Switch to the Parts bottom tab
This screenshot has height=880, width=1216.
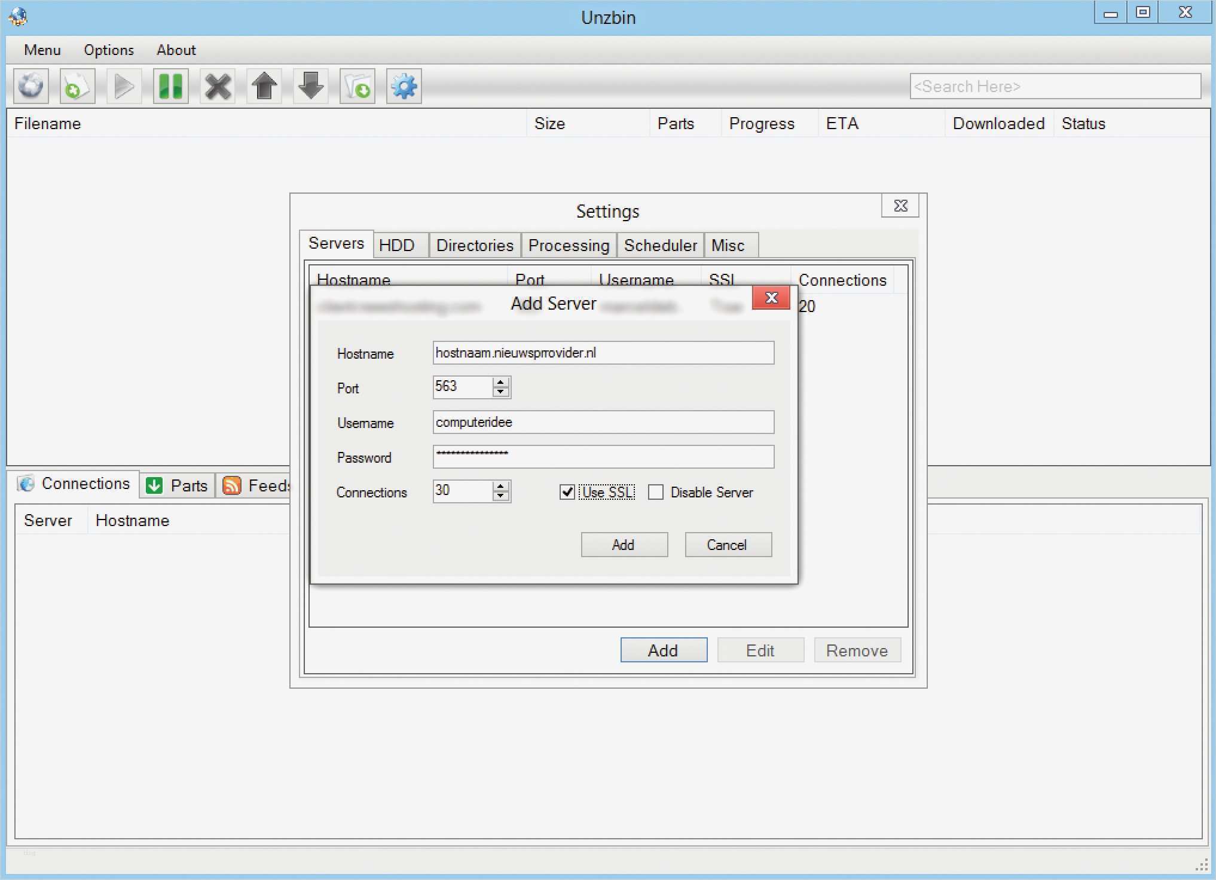178,485
